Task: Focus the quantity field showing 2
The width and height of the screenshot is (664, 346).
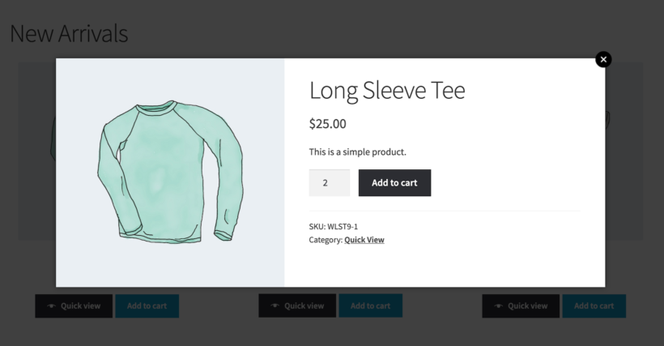Action: pos(329,183)
